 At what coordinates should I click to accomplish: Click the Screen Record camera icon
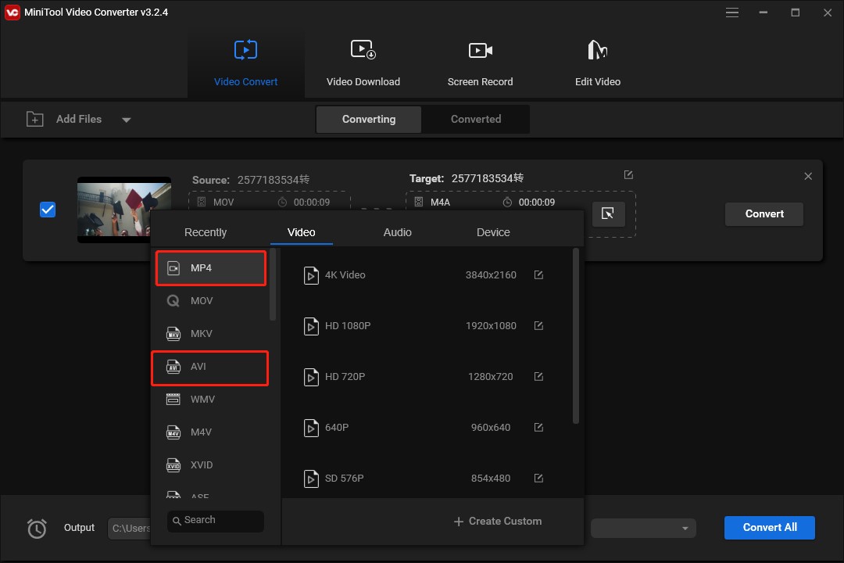click(480, 50)
